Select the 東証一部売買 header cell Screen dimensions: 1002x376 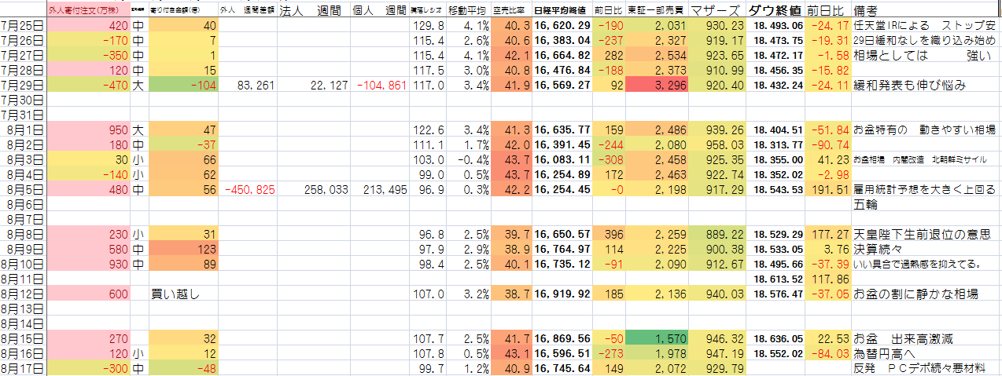coord(658,12)
